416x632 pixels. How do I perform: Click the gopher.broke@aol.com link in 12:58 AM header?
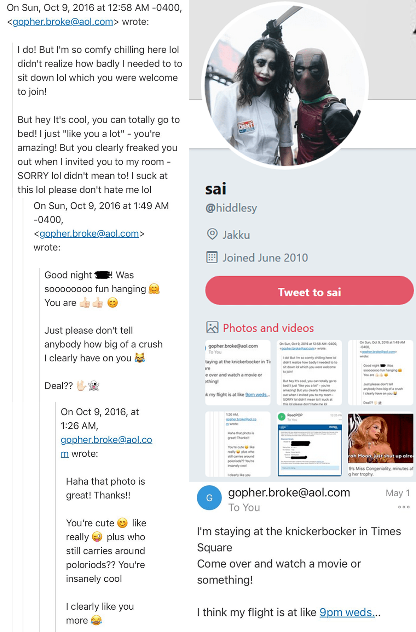(x=63, y=22)
